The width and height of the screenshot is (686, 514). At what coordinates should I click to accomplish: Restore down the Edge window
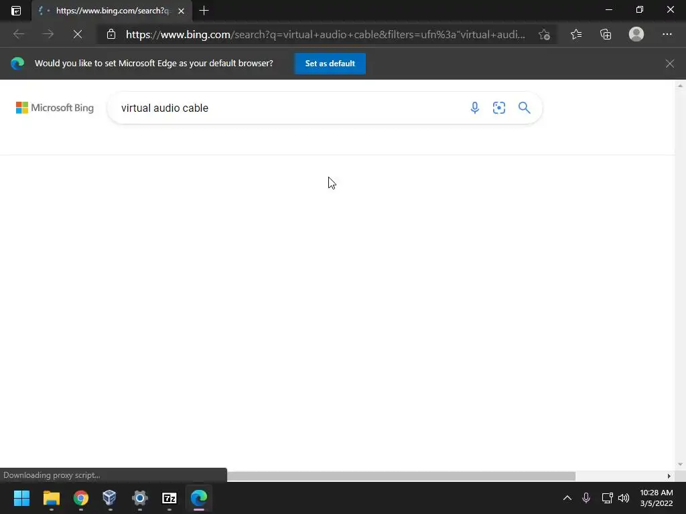(x=639, y=9)
